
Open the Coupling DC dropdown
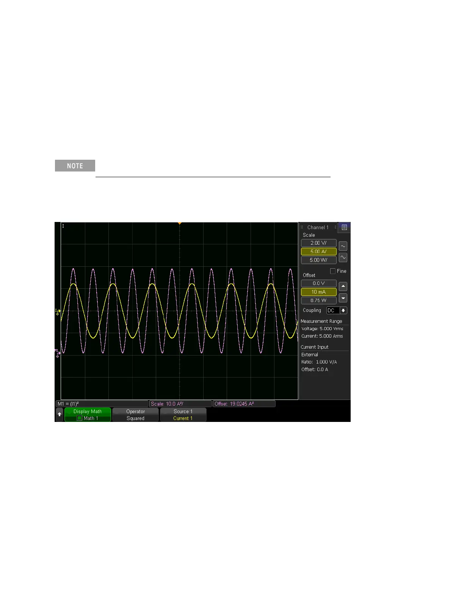tap(337, 310)
